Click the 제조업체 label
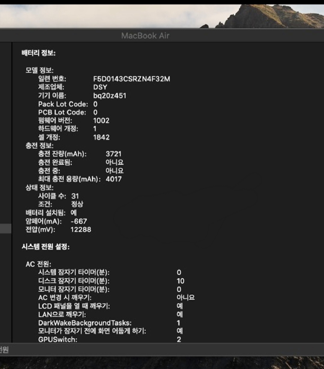 [51, 87]
